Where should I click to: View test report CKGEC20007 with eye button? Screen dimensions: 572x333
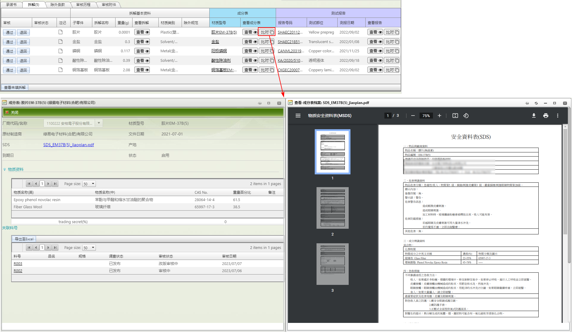375,70
